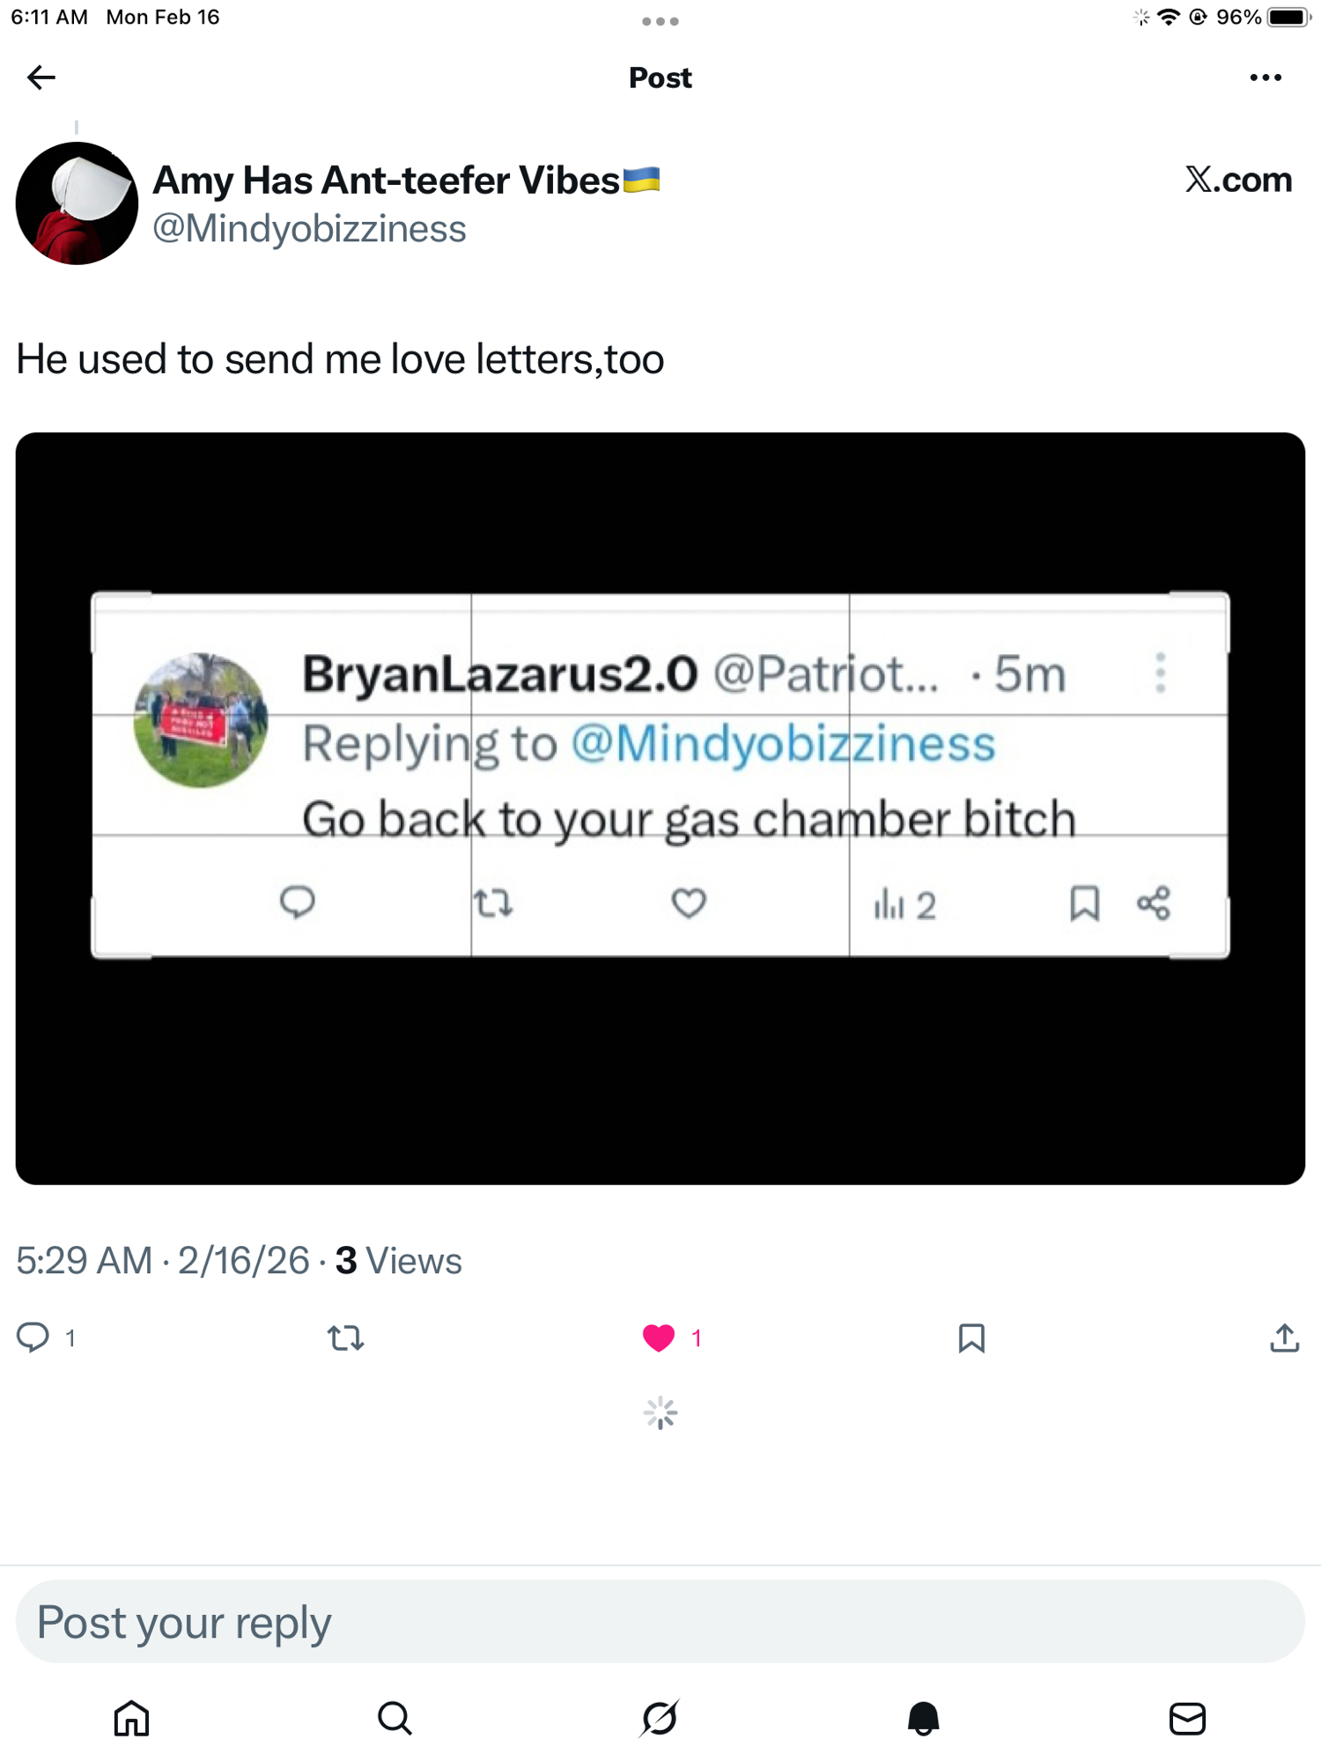This screenshot has width=1321, height=1761.
Task: Tap the 3 Views count
Action: [398, 1260]
